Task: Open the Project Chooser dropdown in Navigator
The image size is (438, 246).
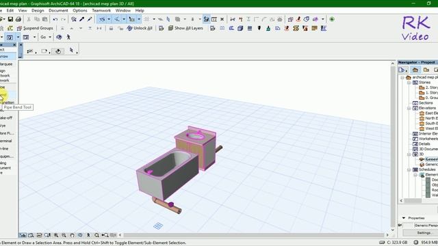Action: click(403, 70)
